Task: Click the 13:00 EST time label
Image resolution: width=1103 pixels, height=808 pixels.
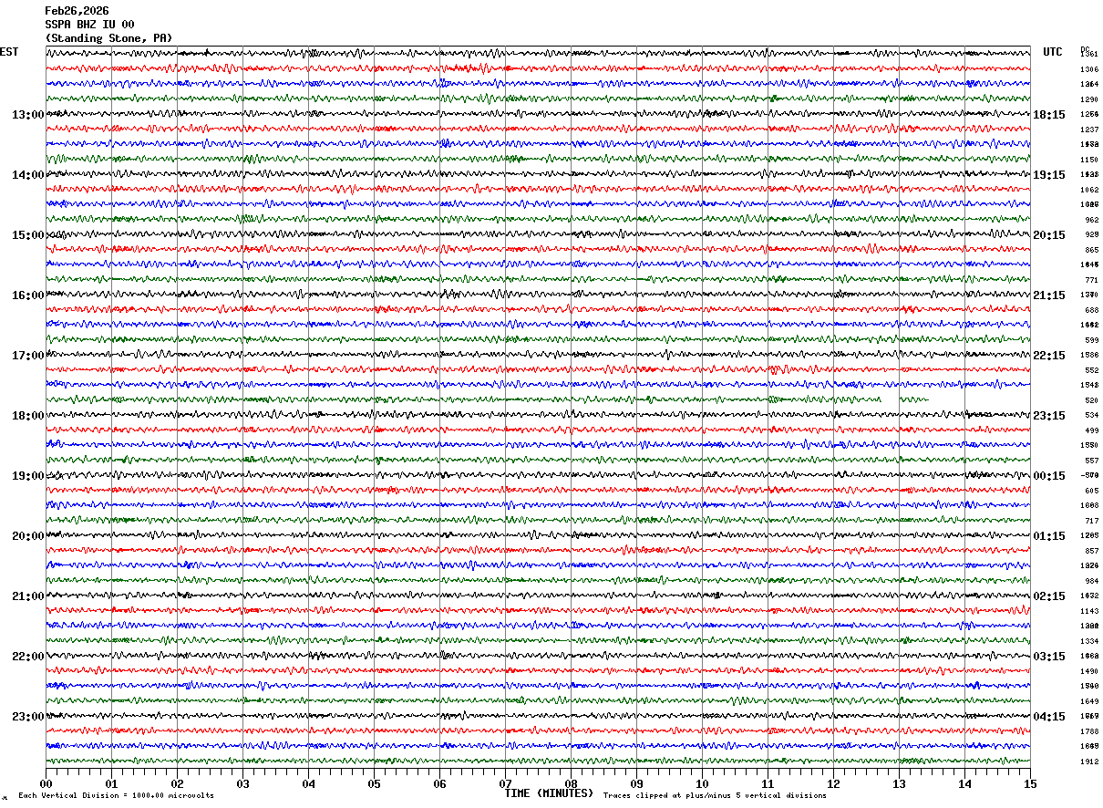Action: coord(27,115)
